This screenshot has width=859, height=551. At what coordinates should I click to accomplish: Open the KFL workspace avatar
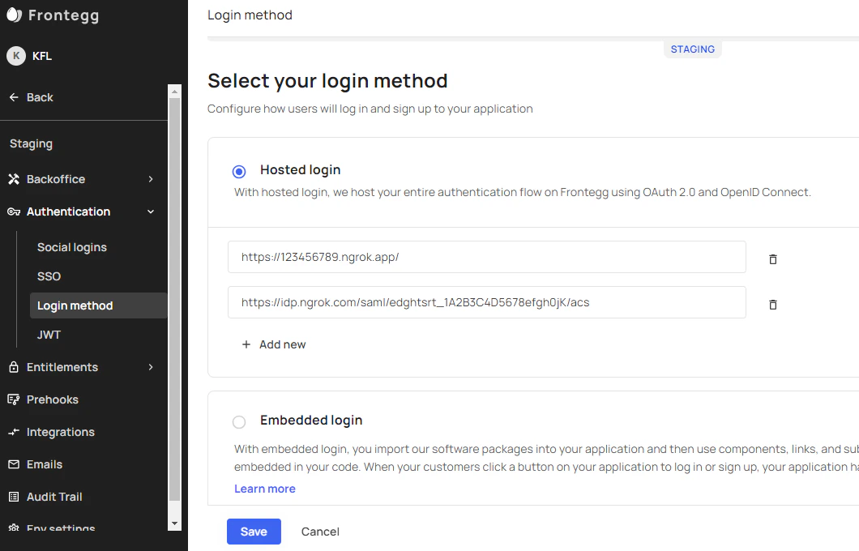point(16,55)
